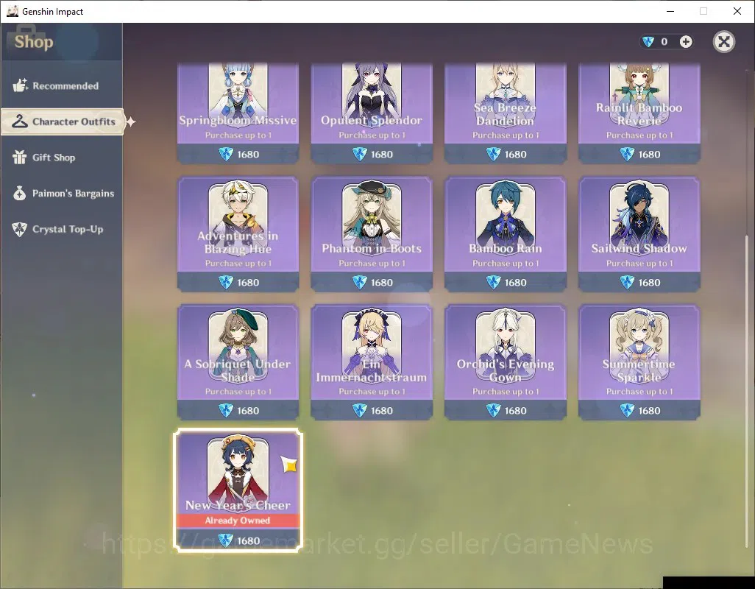The height and width of the screenshot is (589, 755).
Task: Open the owned New Year's Cheer outfit
Action: 238,490
